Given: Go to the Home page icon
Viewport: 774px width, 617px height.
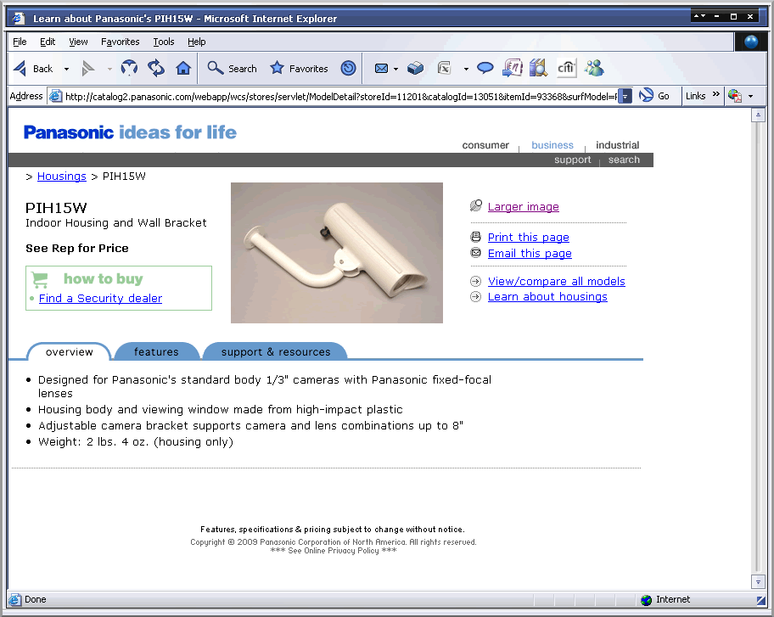Looking at the screenshot, I should pos(183,68).
